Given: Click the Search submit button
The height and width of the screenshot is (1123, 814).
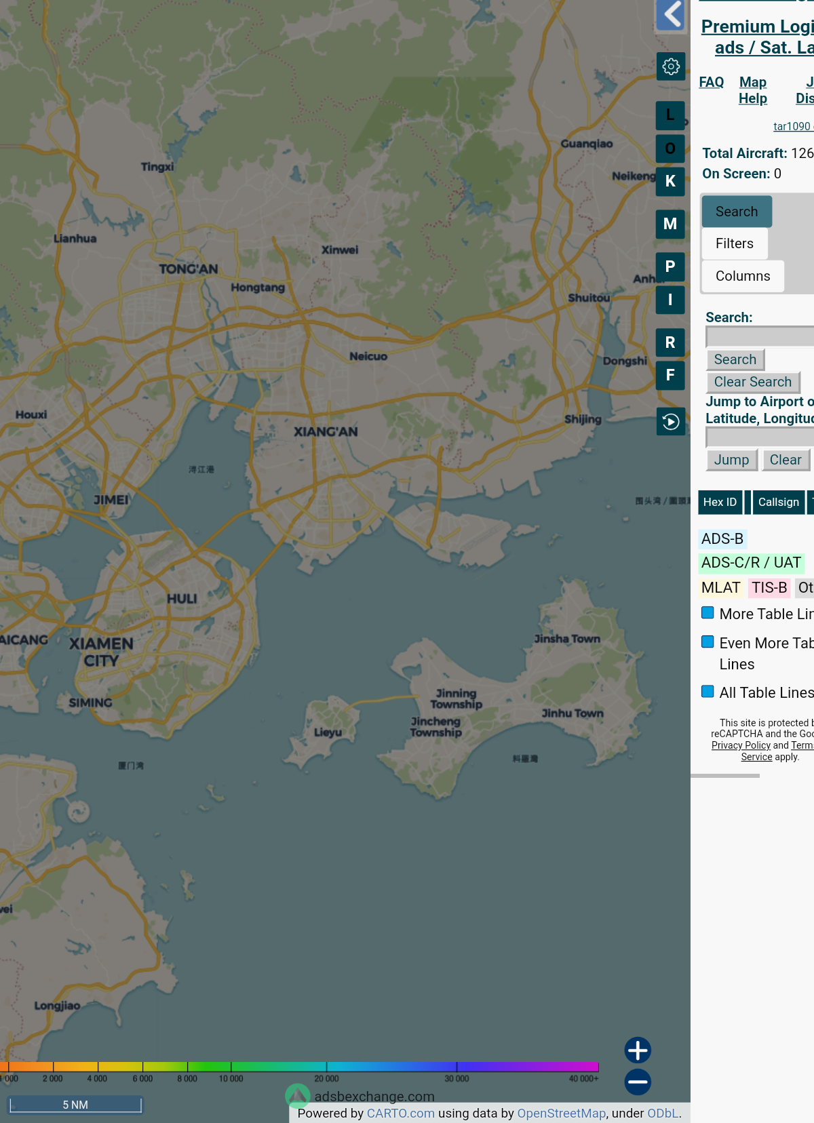Looking at the screenshot, I should [x=735, y=359].
